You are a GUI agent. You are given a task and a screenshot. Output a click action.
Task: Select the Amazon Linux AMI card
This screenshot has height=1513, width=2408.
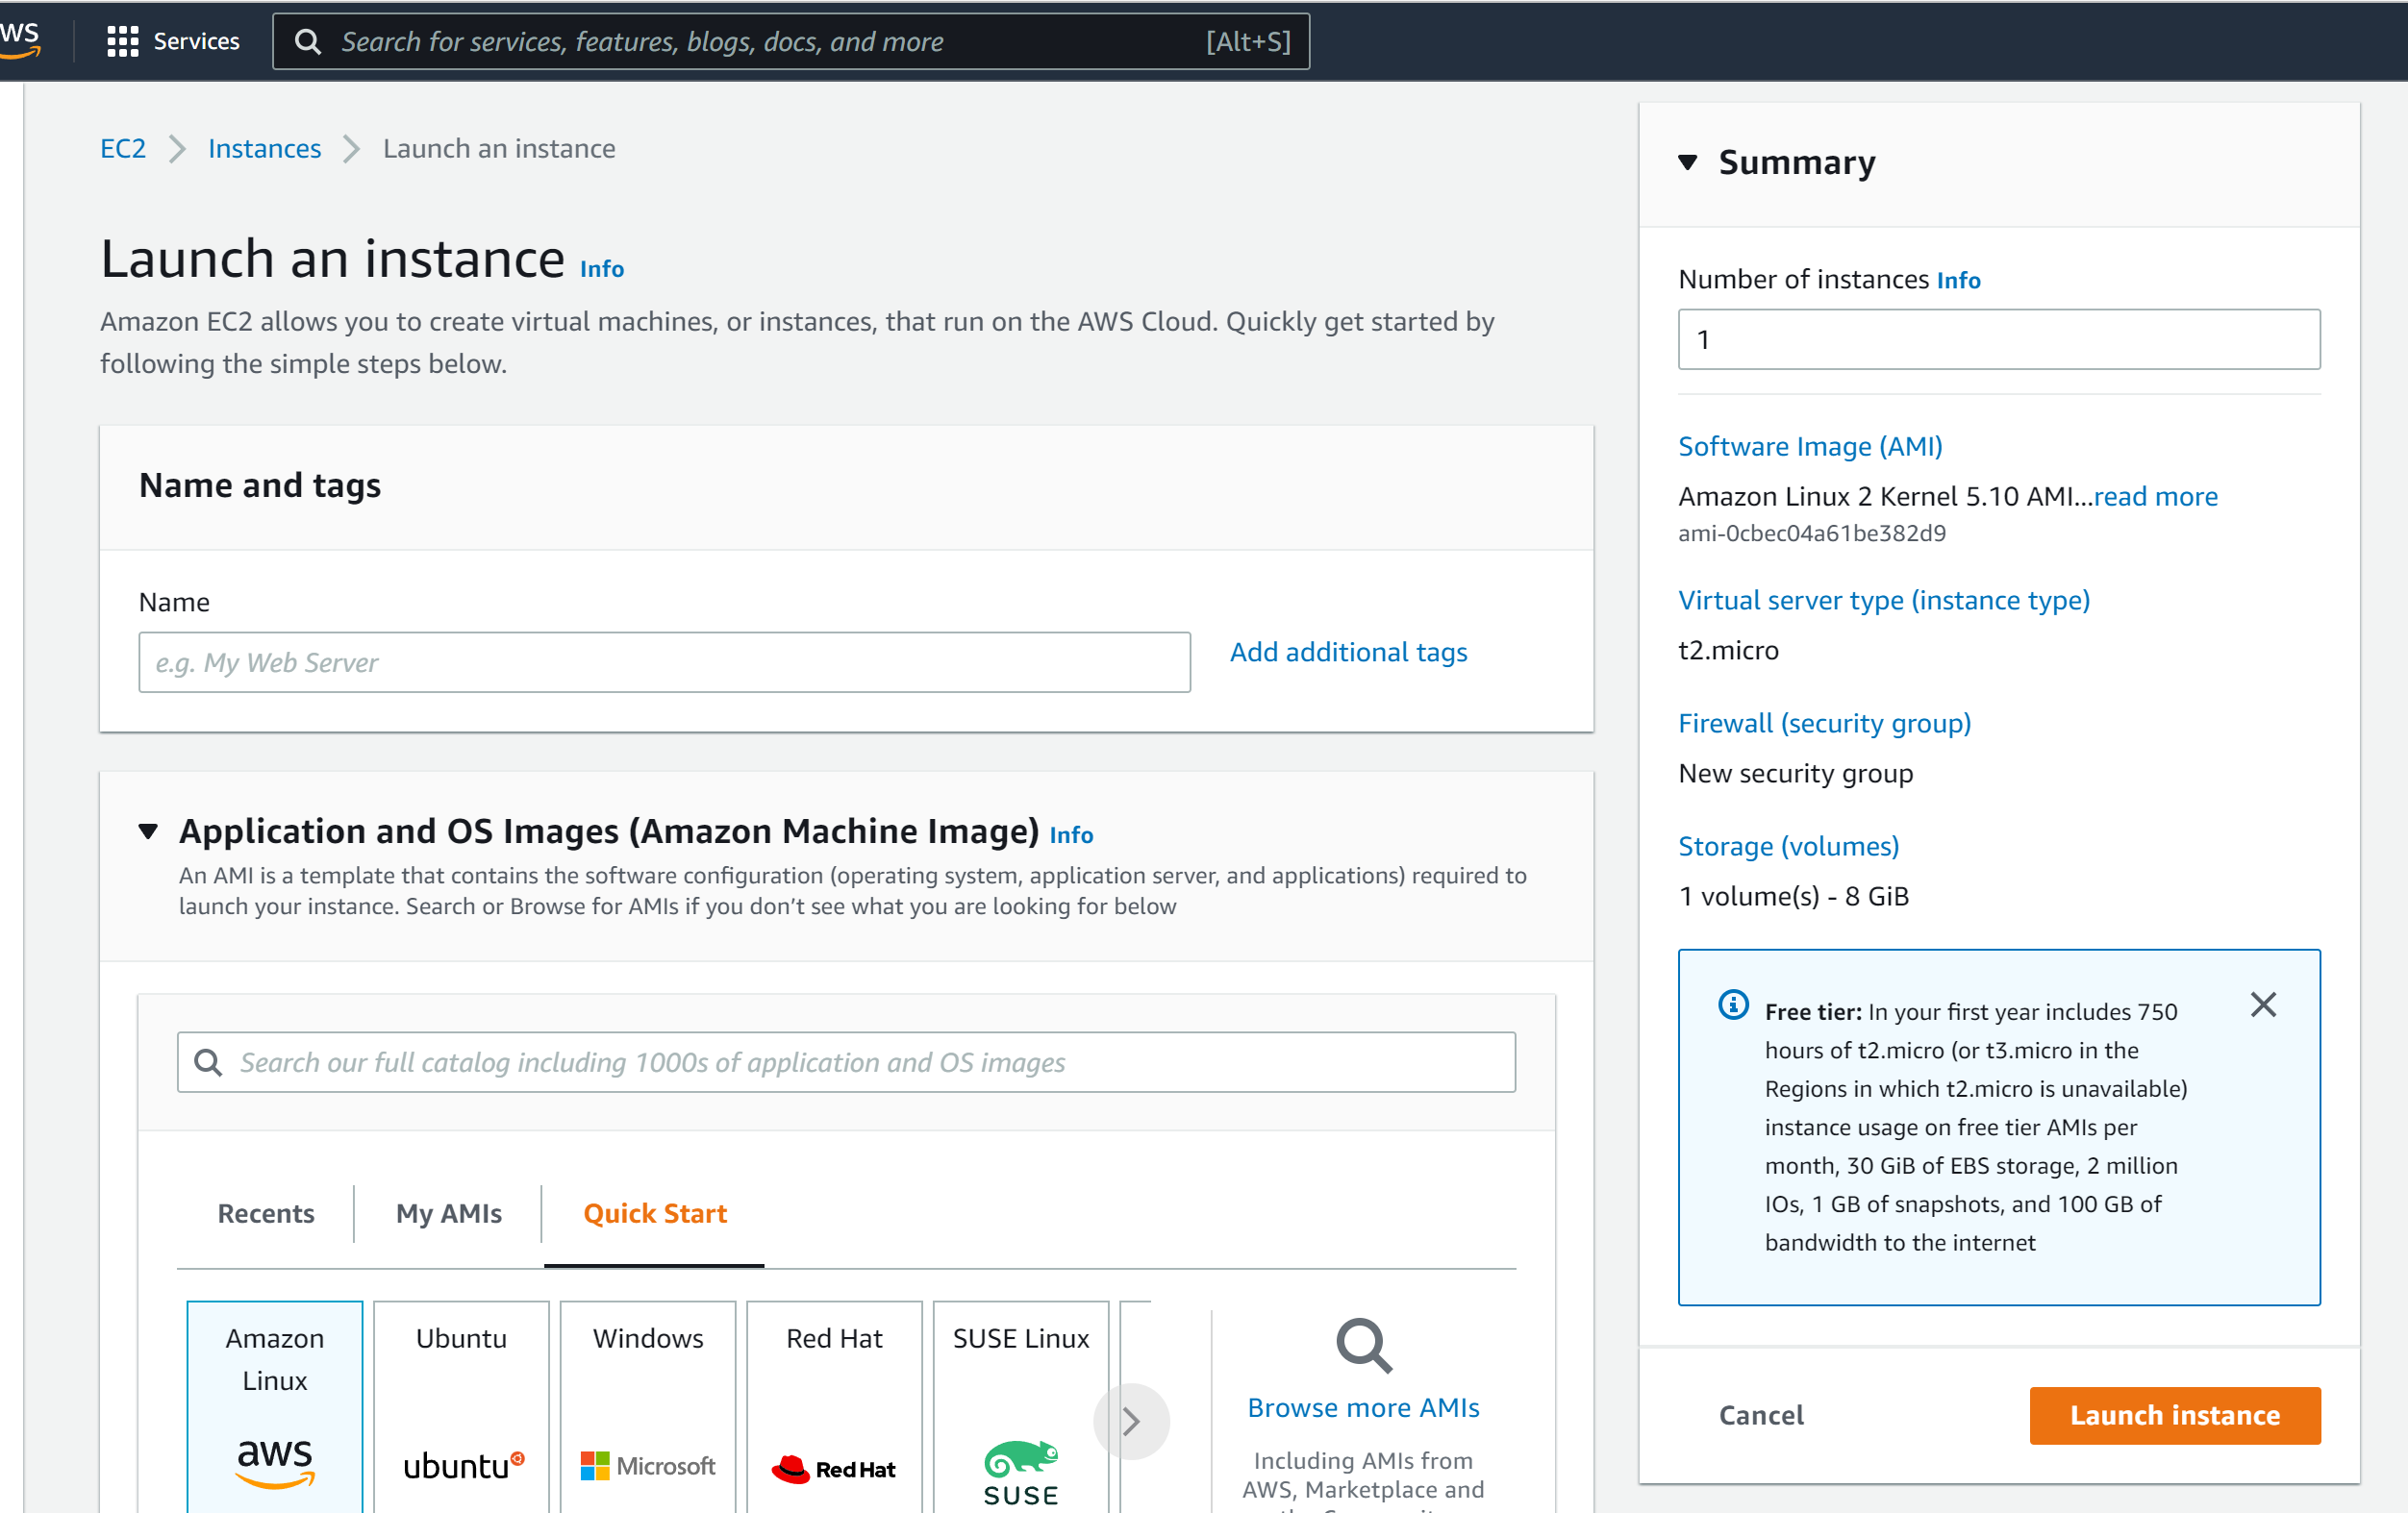pyautogui.click(x=275, y=1406)
